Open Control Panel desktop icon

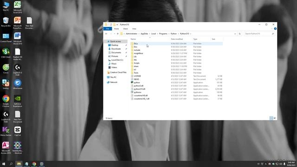coord(6,38)
